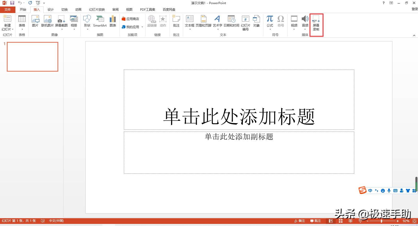The height and width of the screenshot is (226, 418).
Task: Start Slide Show view from status bar
Action: [360, 221]
